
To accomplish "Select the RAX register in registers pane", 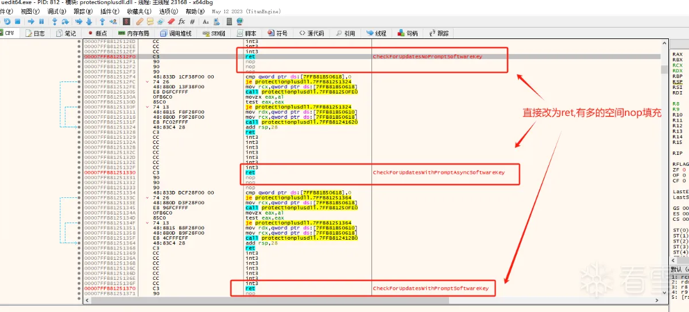I will [678, 54].
